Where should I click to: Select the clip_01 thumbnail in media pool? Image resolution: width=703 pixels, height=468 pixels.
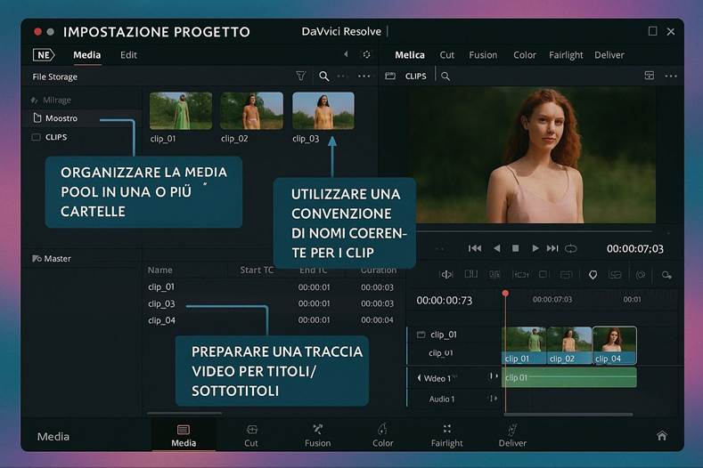coord(181,111)
